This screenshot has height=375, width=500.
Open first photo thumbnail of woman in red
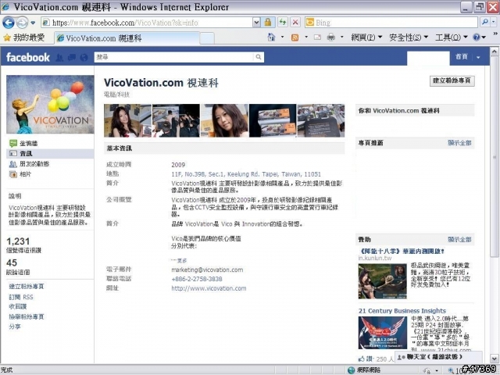tap(127, 120)
